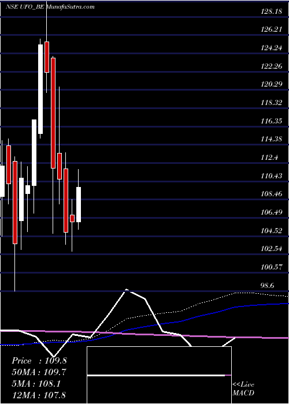The width and height of the screenshot is (289, 404).
Task: Click the last white candlestick on the chart
Action: click(x=79, y=204)
